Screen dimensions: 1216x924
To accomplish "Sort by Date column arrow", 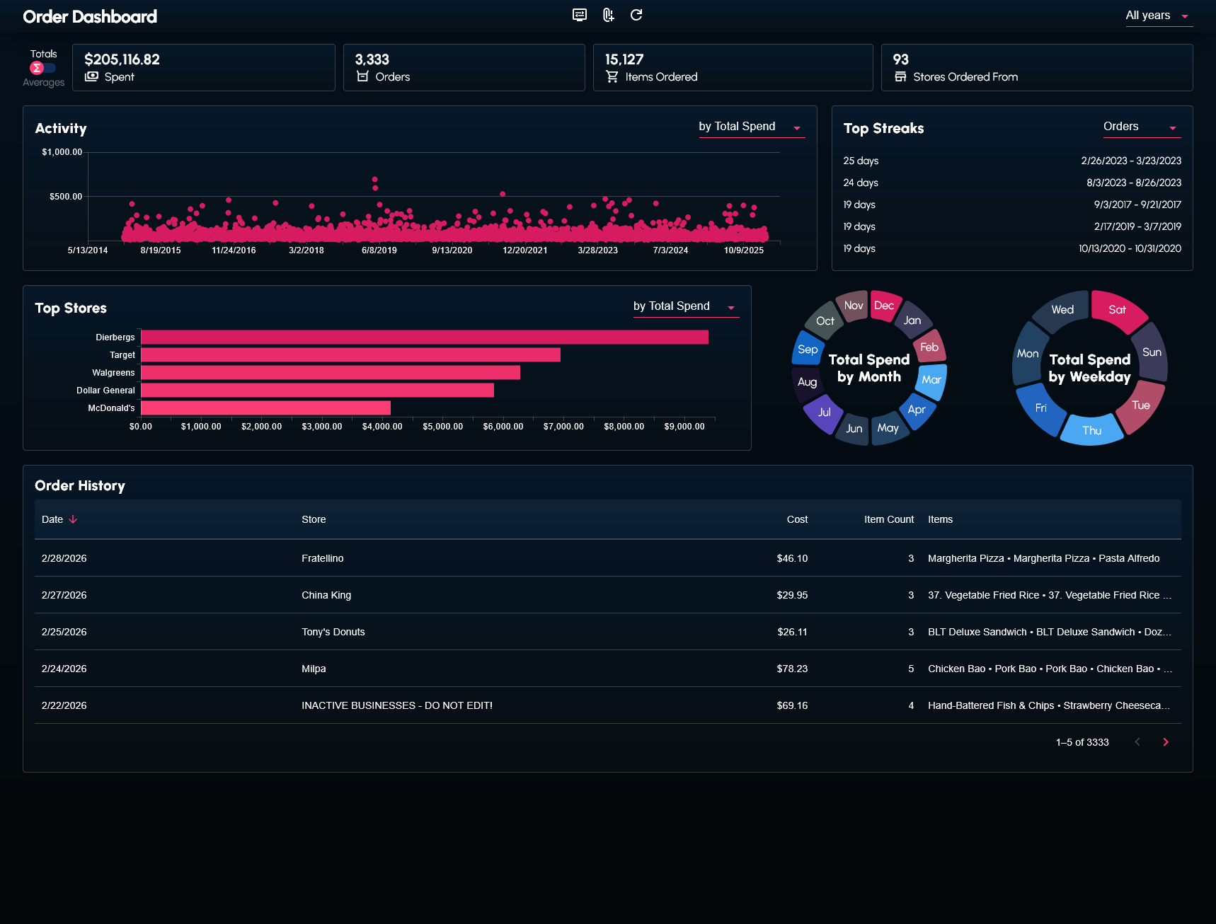I will [73, 519].
